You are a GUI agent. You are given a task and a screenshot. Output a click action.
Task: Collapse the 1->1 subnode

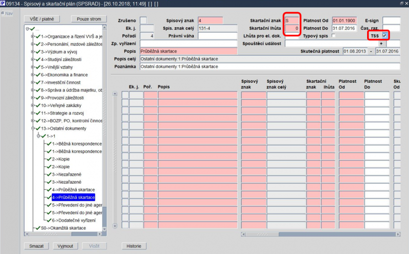pos(38,136)
